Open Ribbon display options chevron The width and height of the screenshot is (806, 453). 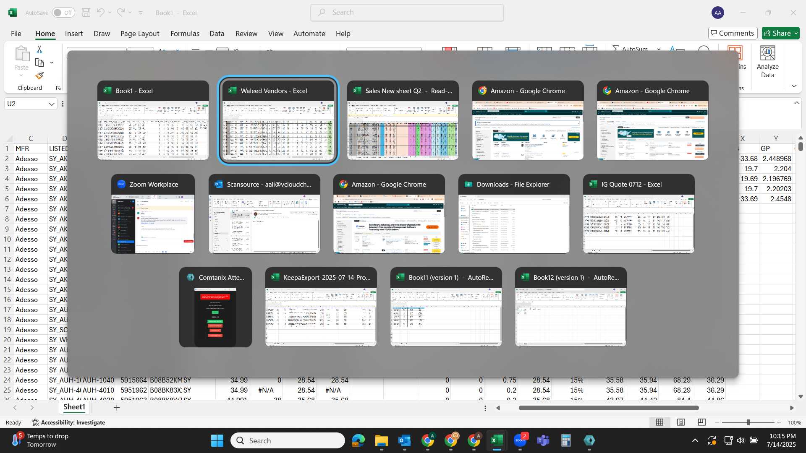coord(794,86)
